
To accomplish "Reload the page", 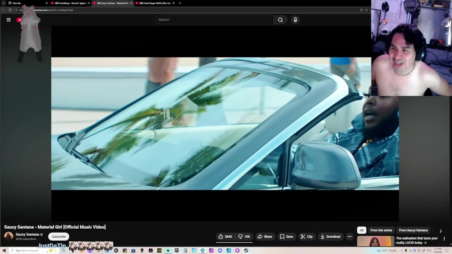I will 10,10.
